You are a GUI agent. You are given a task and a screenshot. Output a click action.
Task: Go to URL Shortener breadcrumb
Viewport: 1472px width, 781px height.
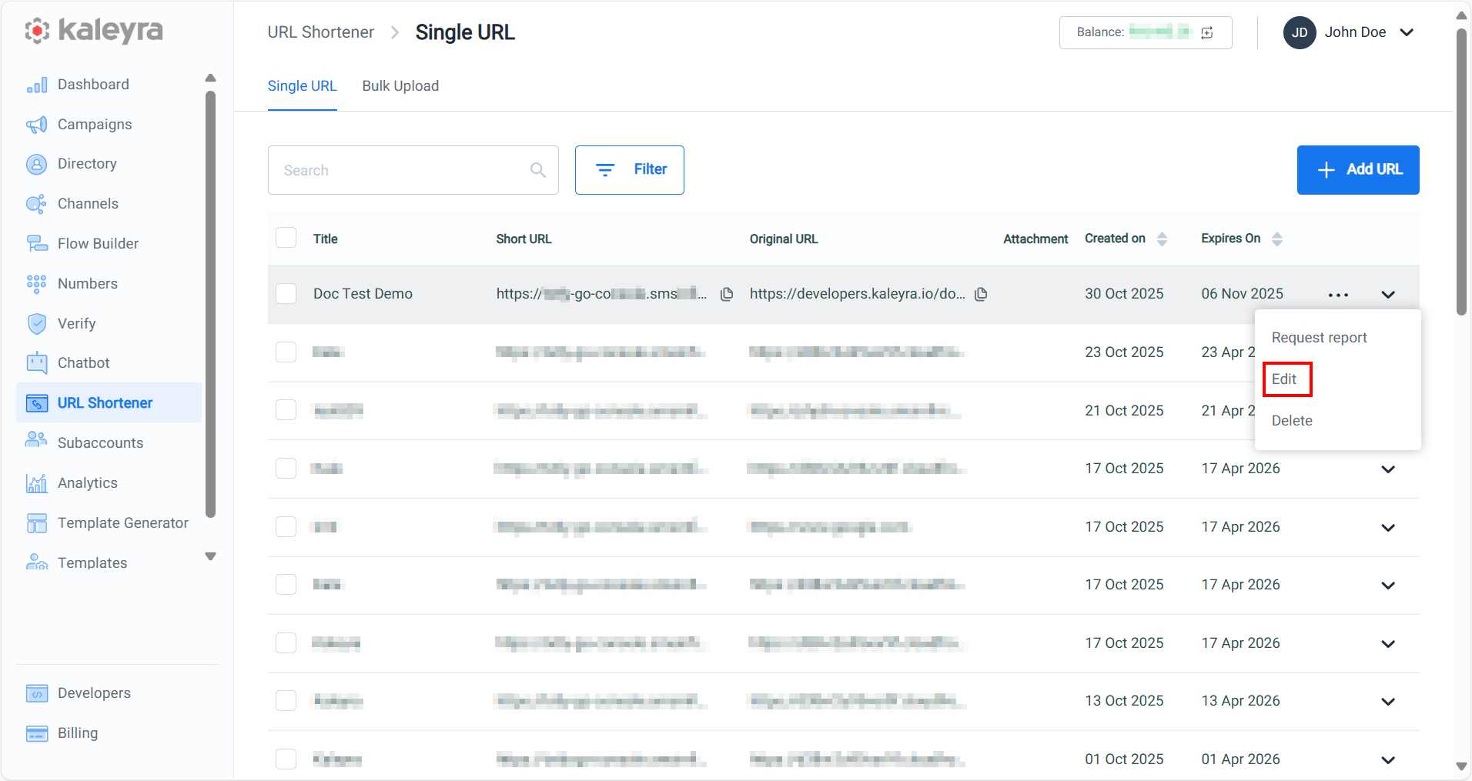pos(321,32)
